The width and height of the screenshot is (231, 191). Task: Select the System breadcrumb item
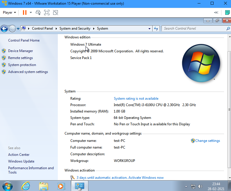coord(102,28)
